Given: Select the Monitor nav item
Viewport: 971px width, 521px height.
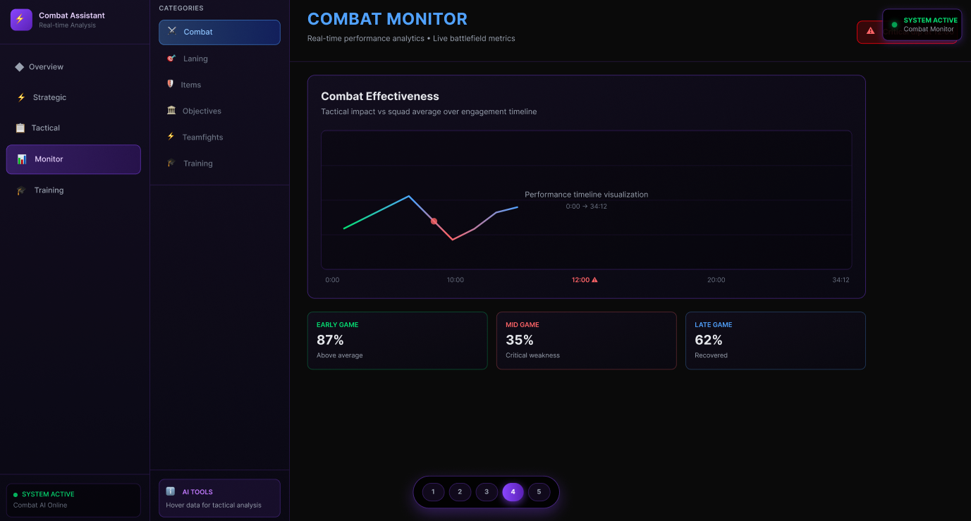Looking at the screenshot, I should (73, 159).
